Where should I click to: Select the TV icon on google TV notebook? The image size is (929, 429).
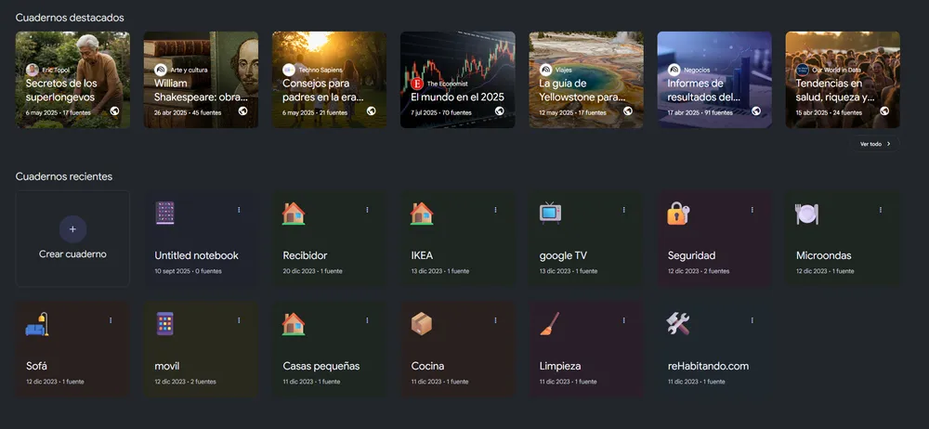coord(550,214)
